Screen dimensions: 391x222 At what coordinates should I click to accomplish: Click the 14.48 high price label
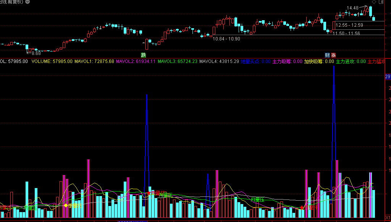(352, 8)
